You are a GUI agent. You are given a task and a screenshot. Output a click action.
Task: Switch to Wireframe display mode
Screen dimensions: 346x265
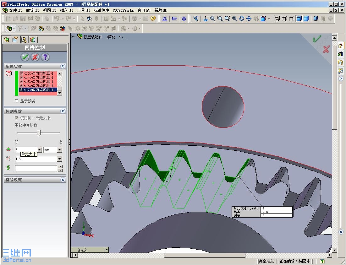click(277, 19)
